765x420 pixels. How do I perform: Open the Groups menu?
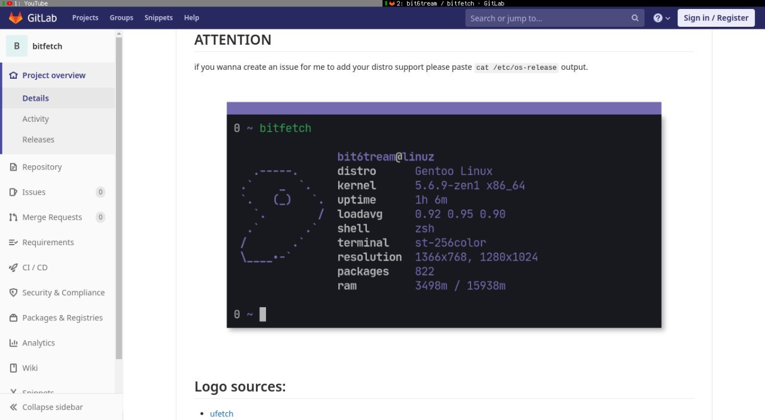point(121,18)
